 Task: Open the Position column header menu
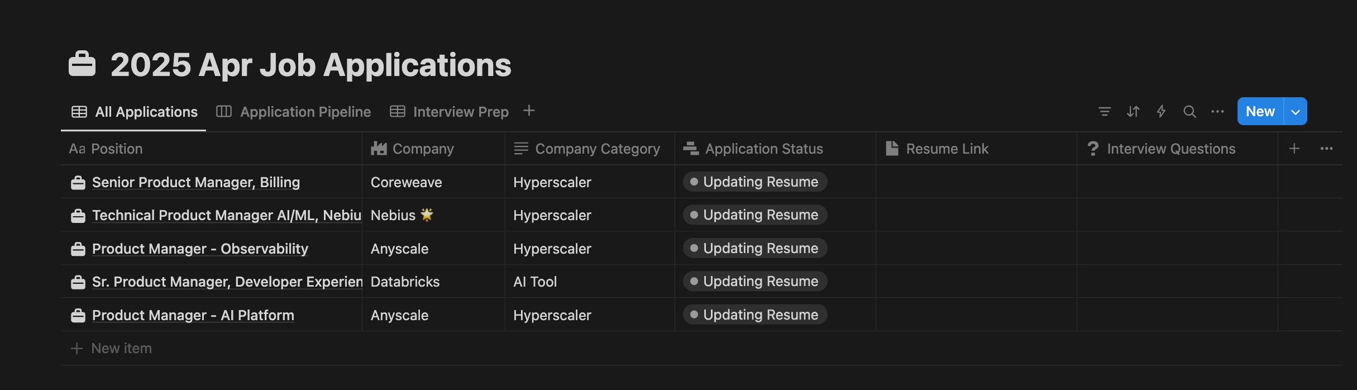[x=211, y=149]
